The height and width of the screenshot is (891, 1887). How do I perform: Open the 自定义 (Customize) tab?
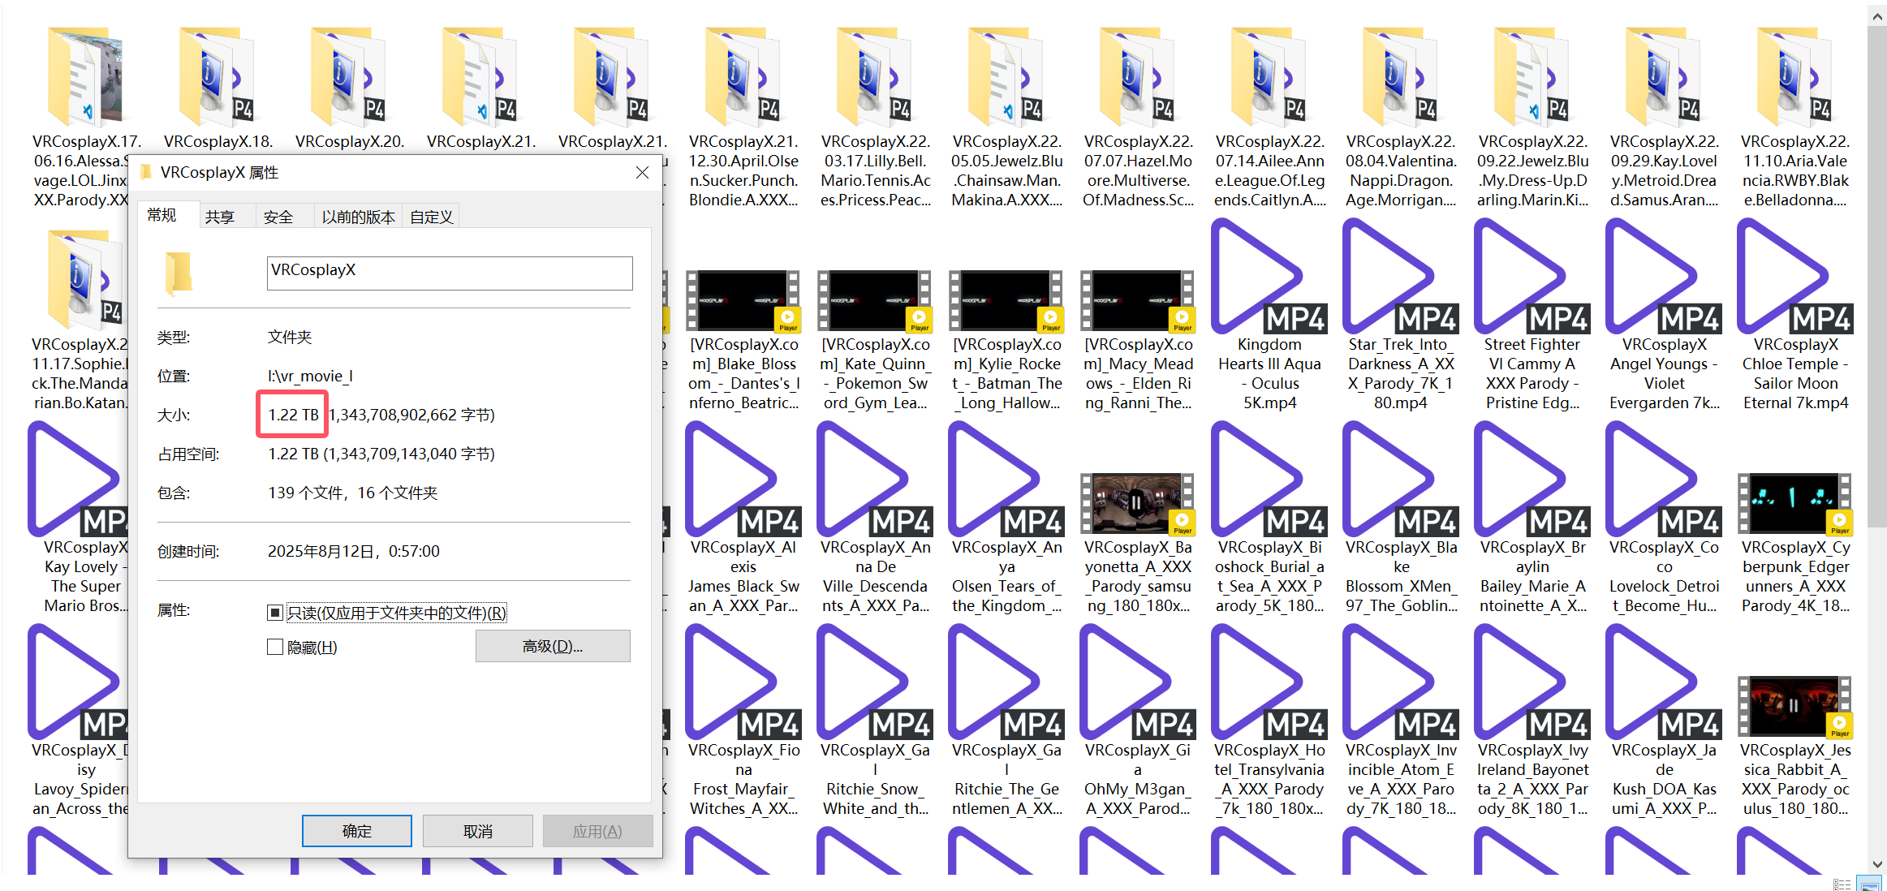[431, 217]
